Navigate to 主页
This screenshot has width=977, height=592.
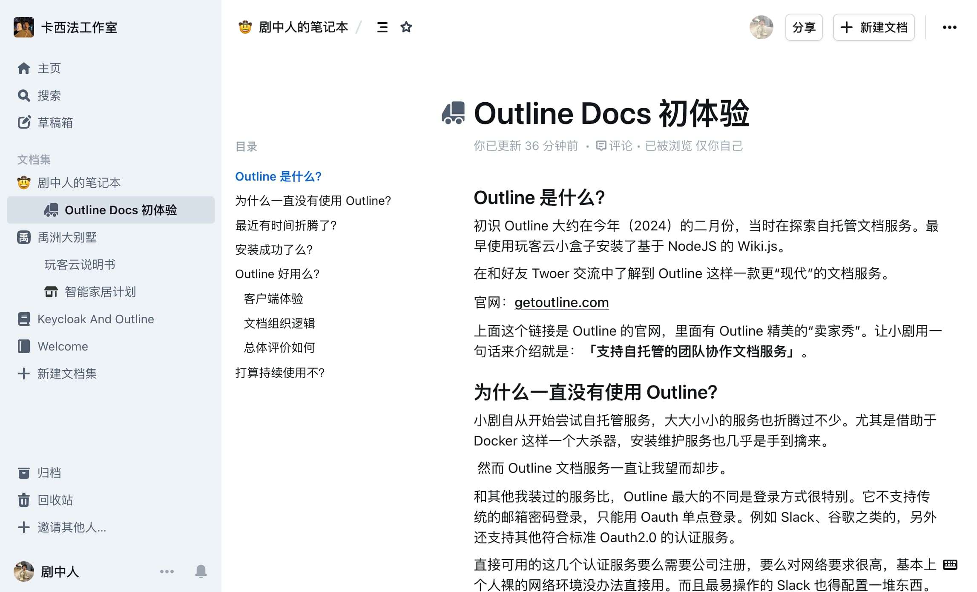tap(49, 68)
